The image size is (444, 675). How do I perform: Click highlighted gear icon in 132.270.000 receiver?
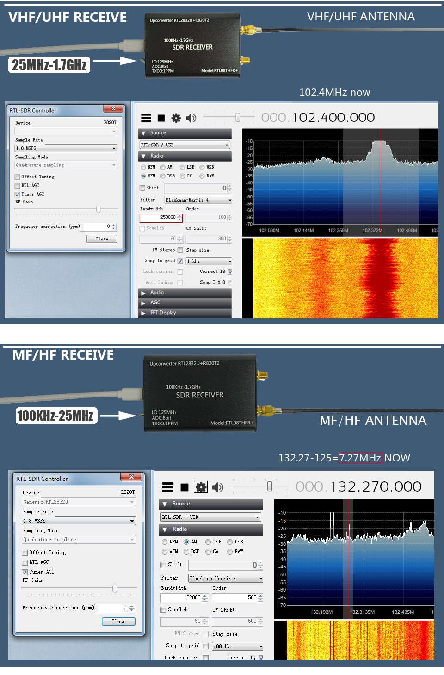click(201, 487)
